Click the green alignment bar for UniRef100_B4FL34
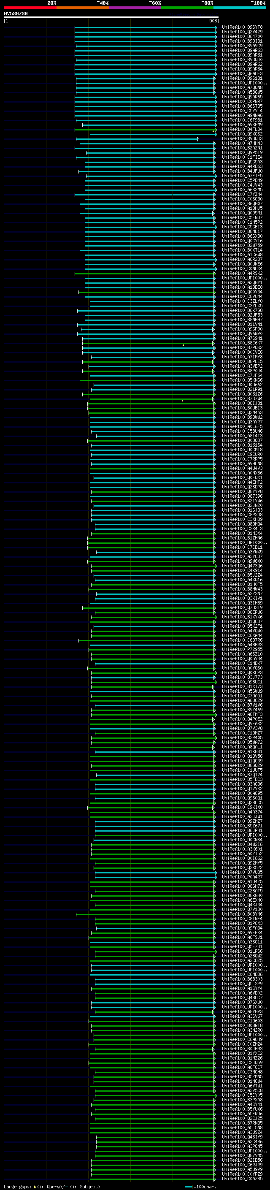Screen dimensions: 270x1190 (x=145, y=130)
